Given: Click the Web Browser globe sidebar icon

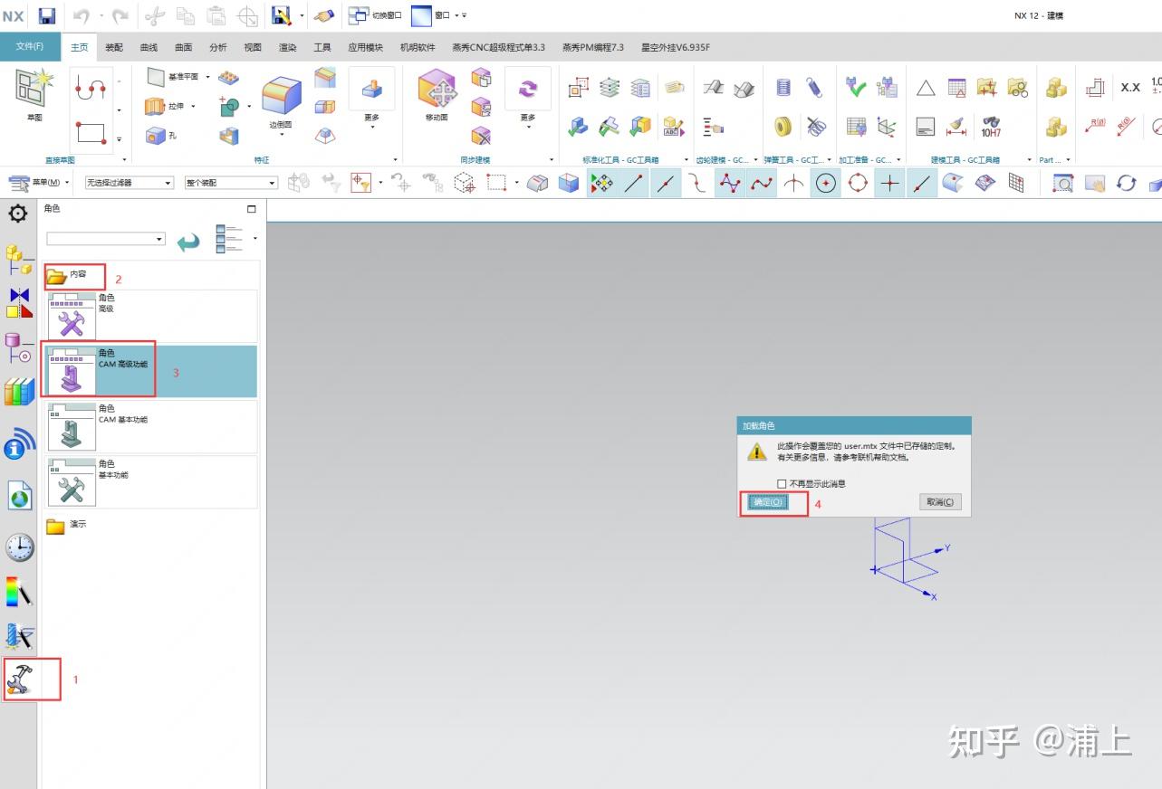Looking at the screenshot, I should pos(19,496).
